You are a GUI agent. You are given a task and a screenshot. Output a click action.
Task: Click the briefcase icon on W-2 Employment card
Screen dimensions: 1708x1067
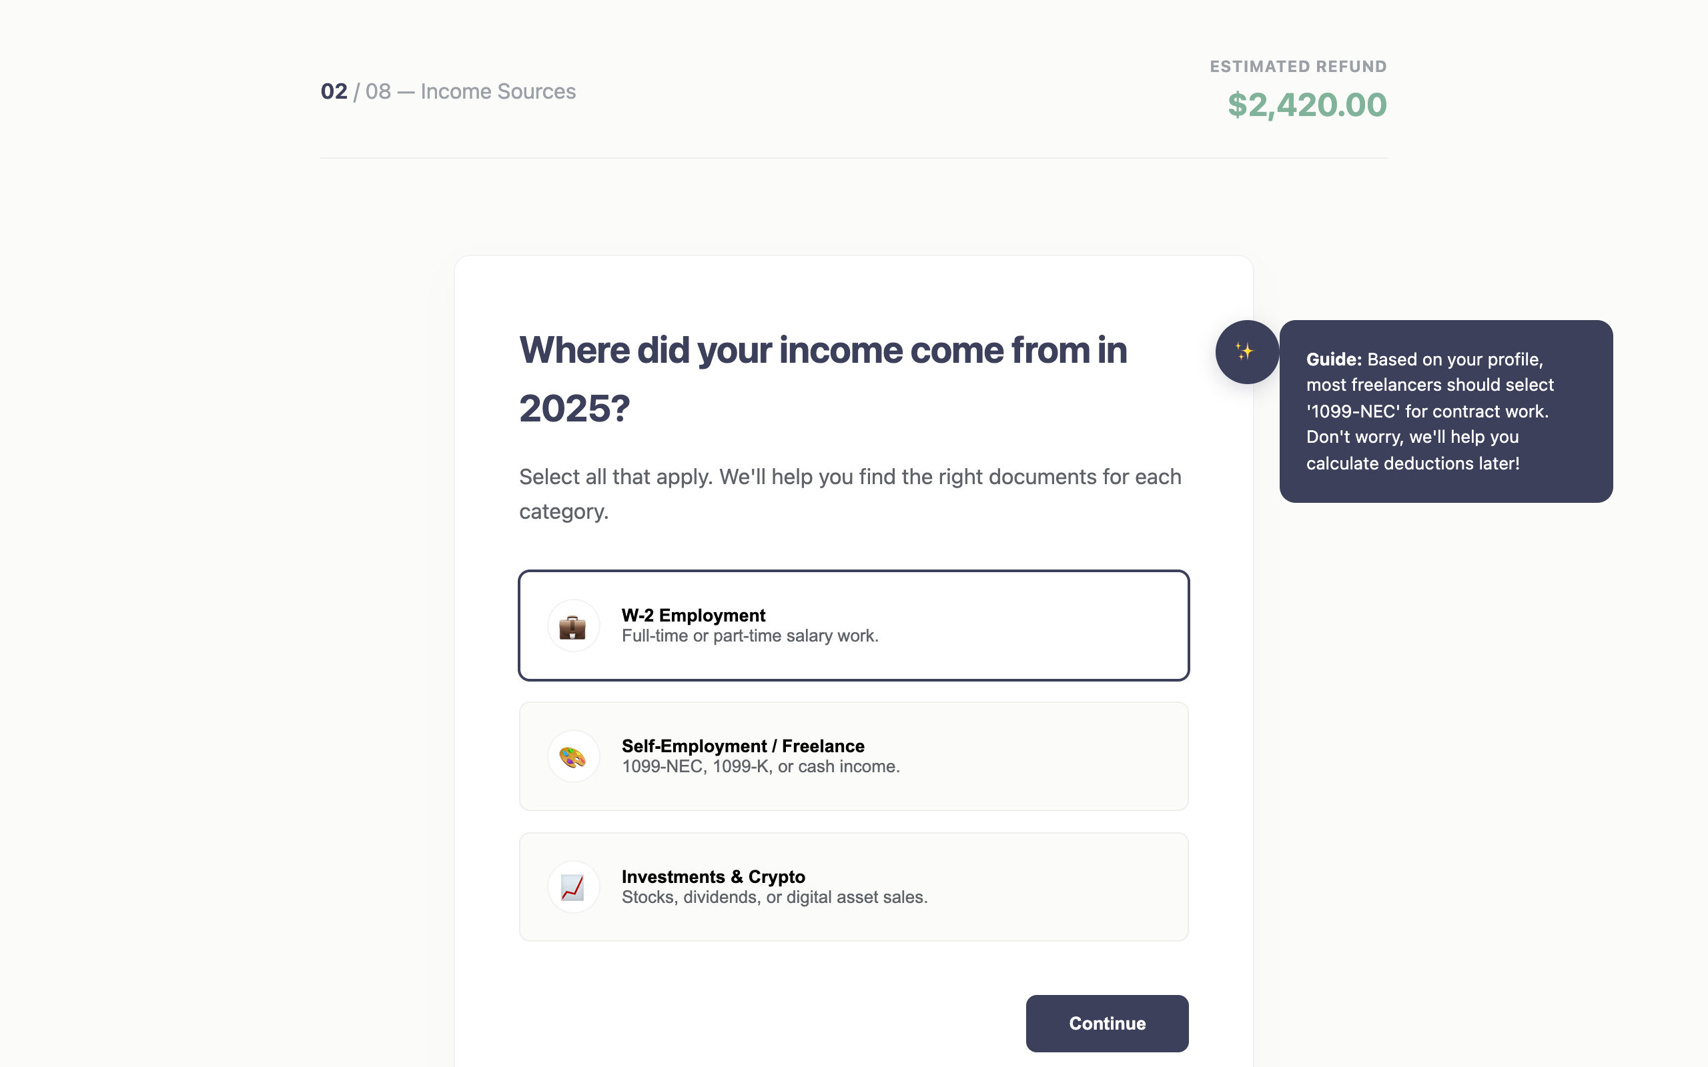(x=572, y=626)
